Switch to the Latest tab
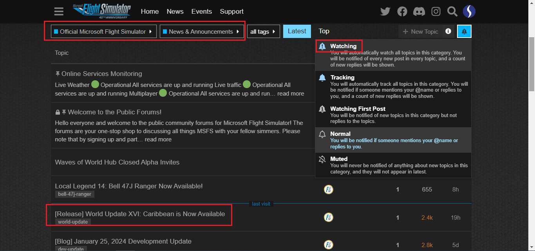 click(297, 31)
